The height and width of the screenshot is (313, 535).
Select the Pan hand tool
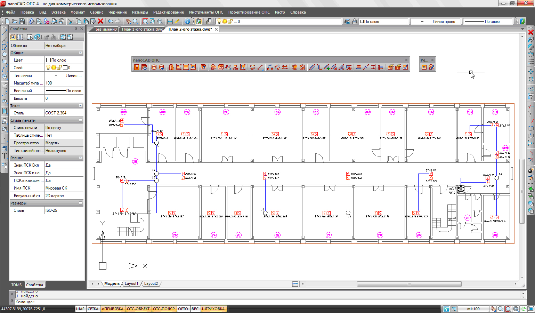pyautogui.click(x=128, y=21)
